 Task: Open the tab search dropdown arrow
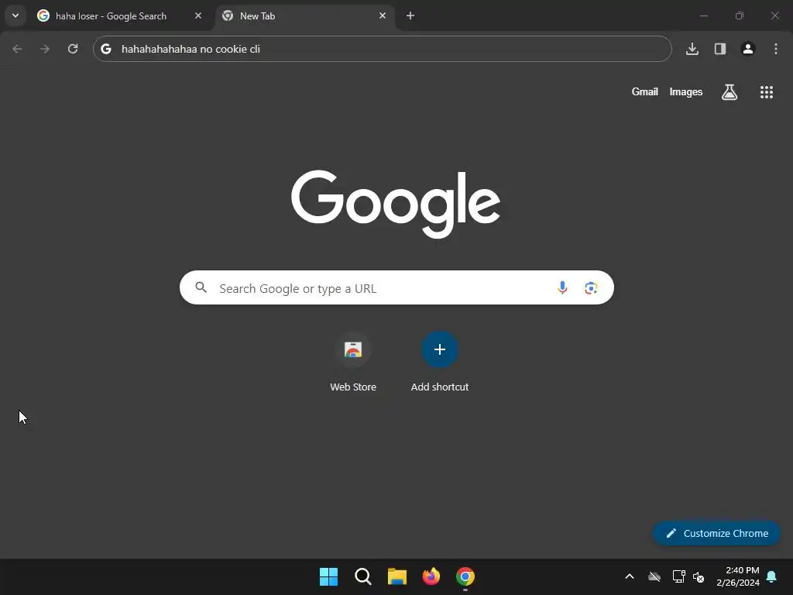tap(15, 15)
